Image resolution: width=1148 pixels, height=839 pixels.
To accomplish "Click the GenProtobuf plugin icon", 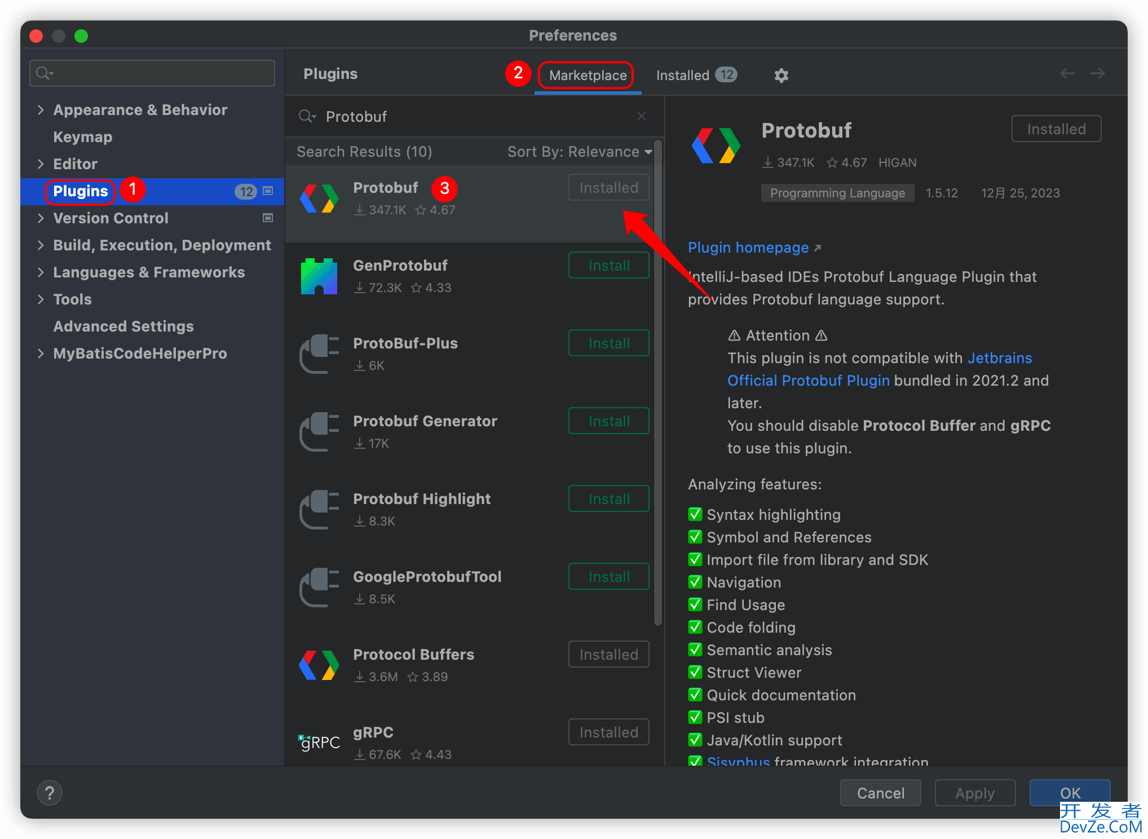I will pyautogui.click(x=319, y=276).
